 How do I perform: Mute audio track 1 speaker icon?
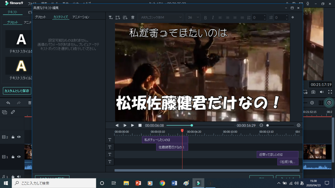point(19,177)
